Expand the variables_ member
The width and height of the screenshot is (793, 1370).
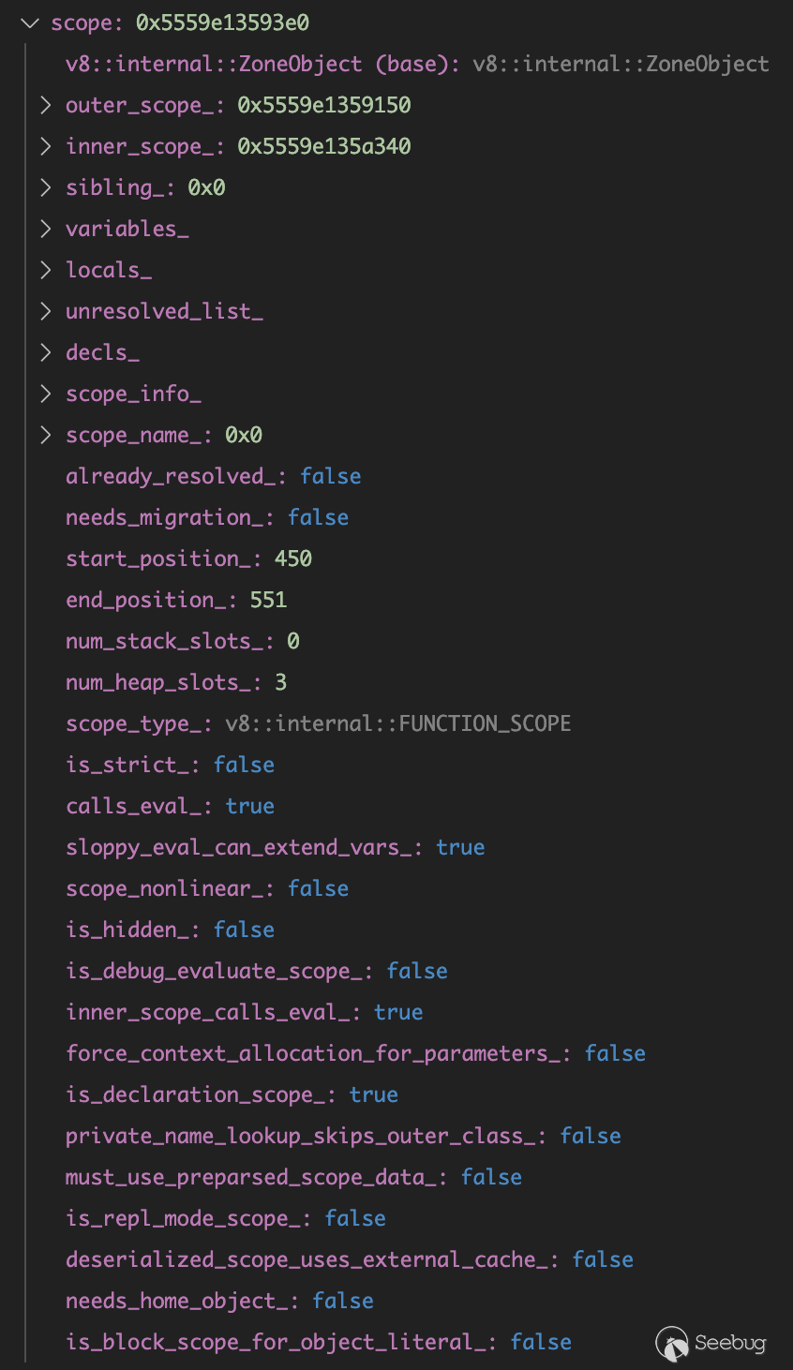(x=45, y=229)
